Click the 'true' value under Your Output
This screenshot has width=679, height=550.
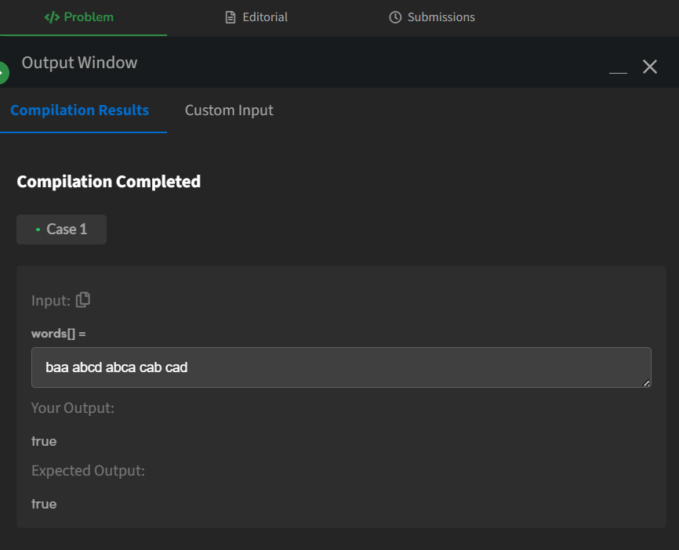pos(44,441)
